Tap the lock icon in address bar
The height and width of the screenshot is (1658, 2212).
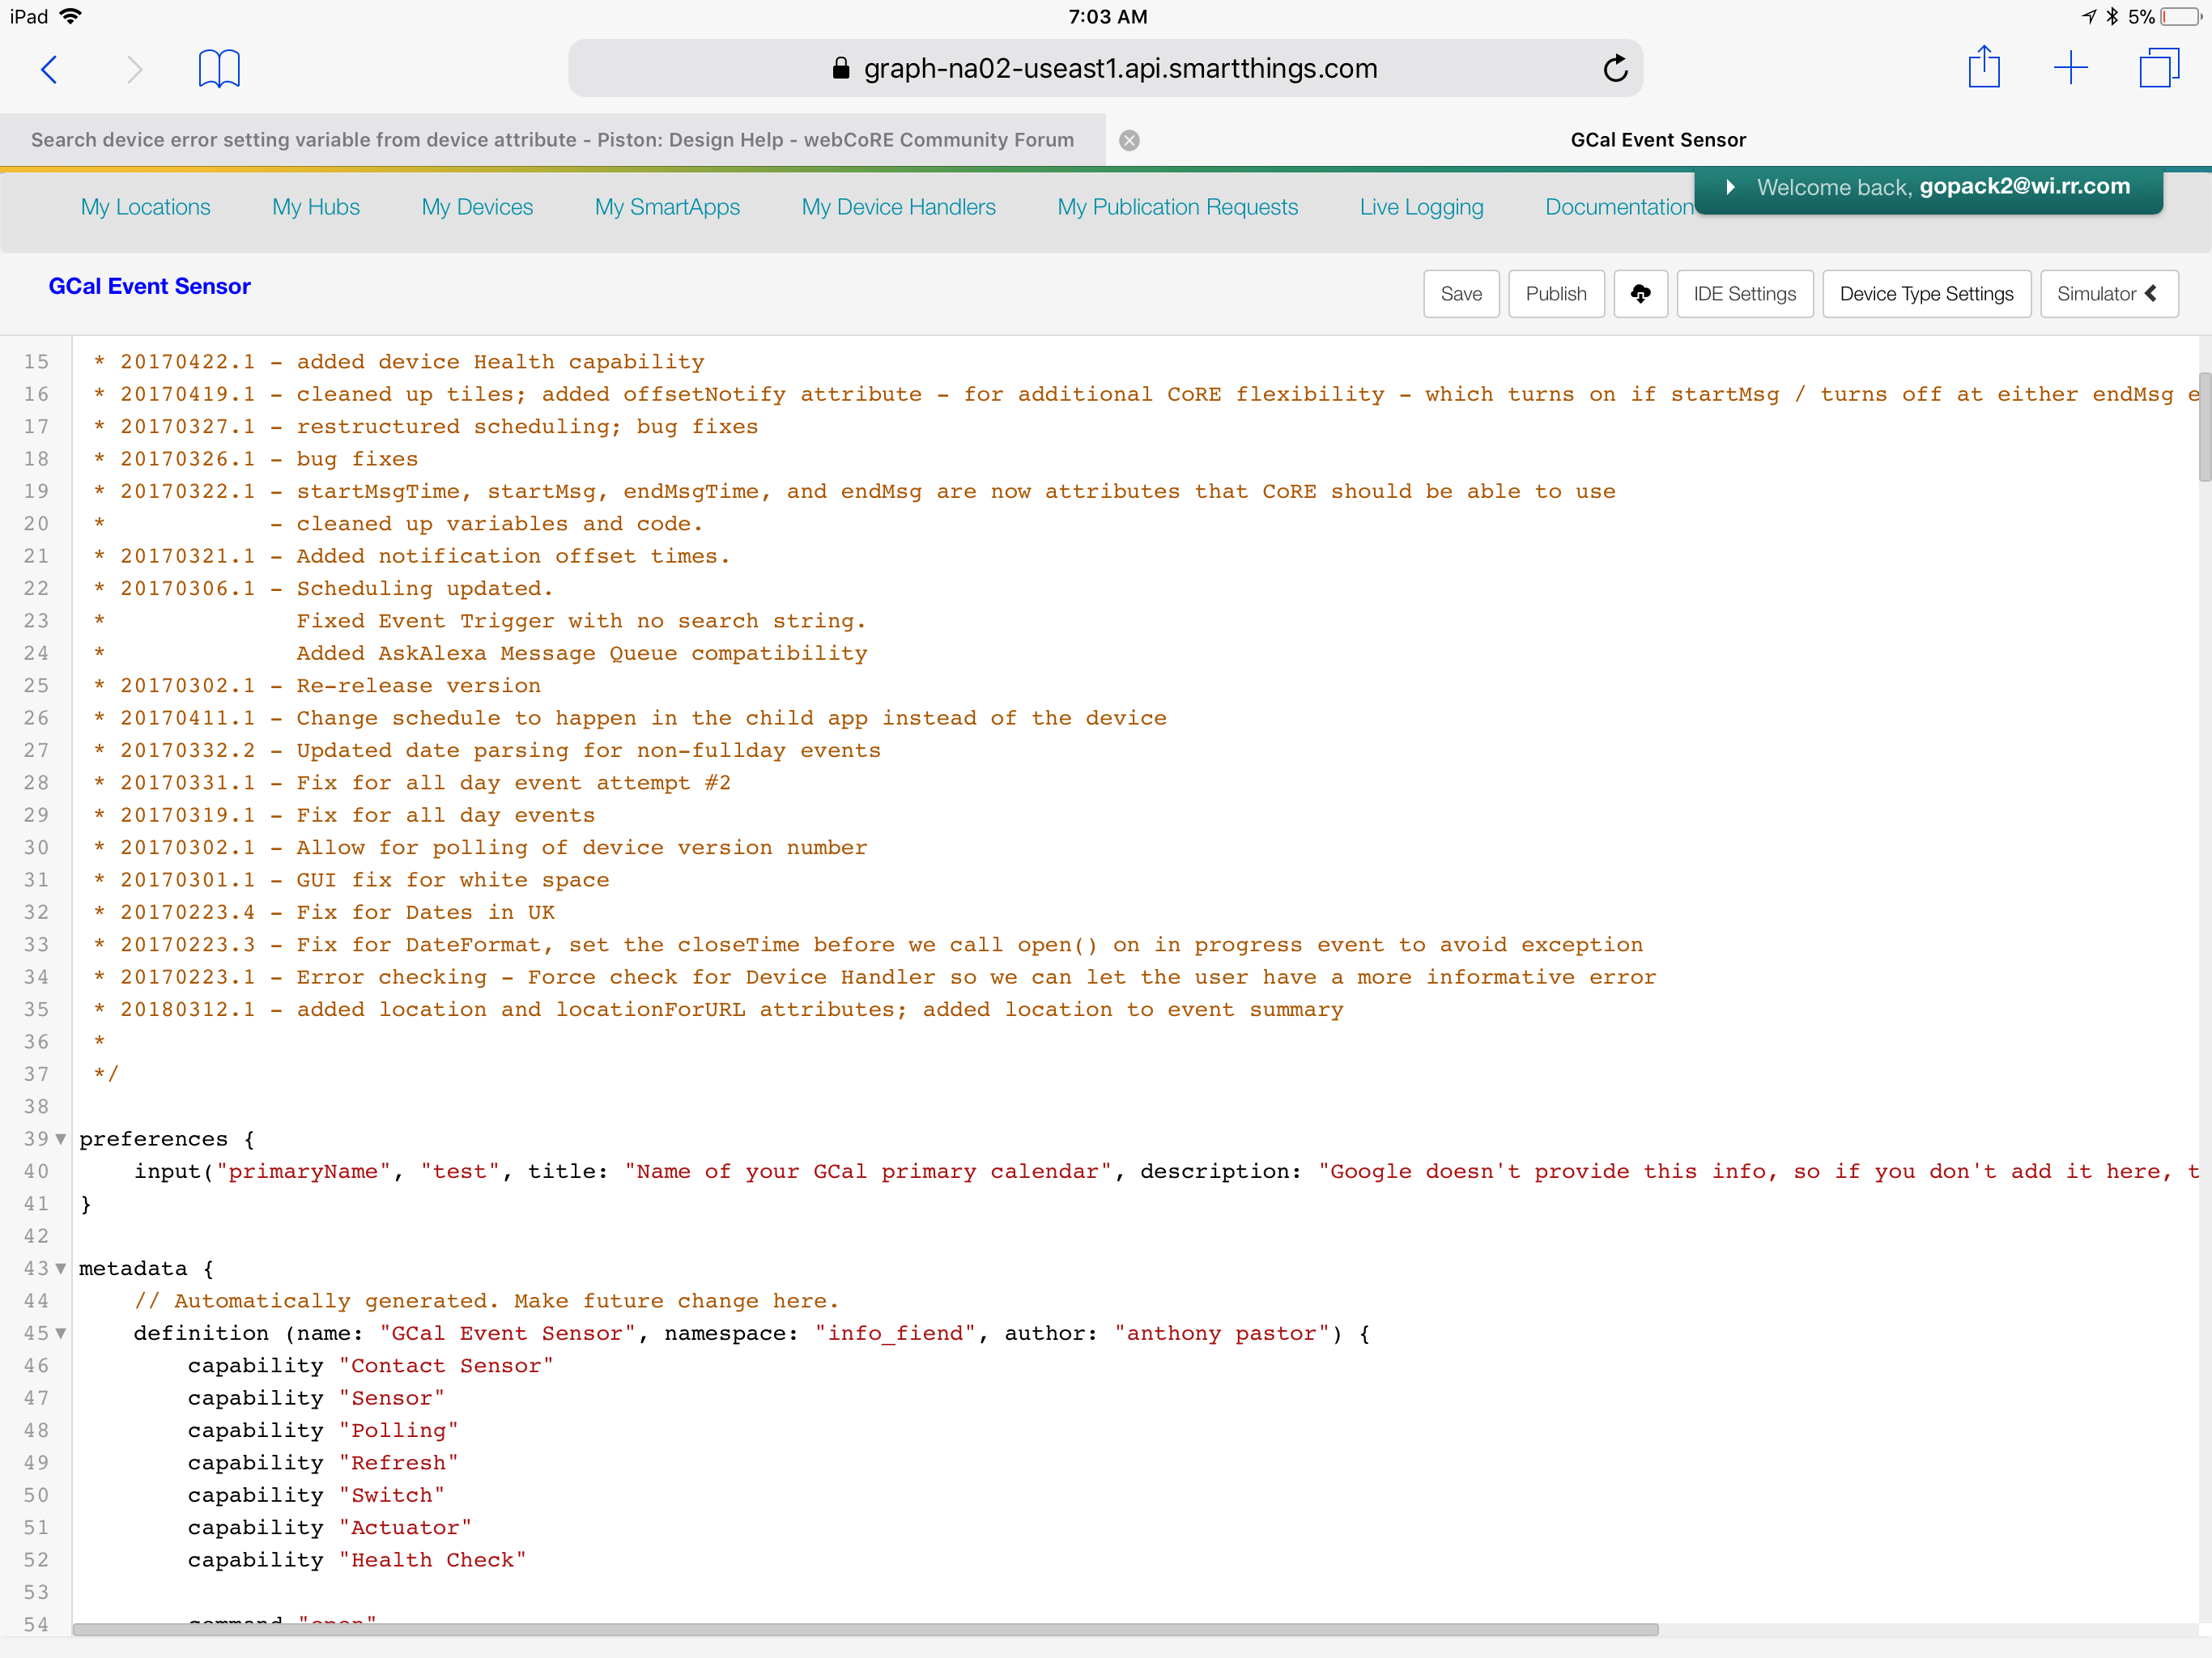841,68
